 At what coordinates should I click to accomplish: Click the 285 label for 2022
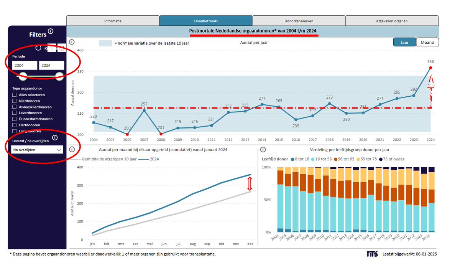click(x=397, y=92)
